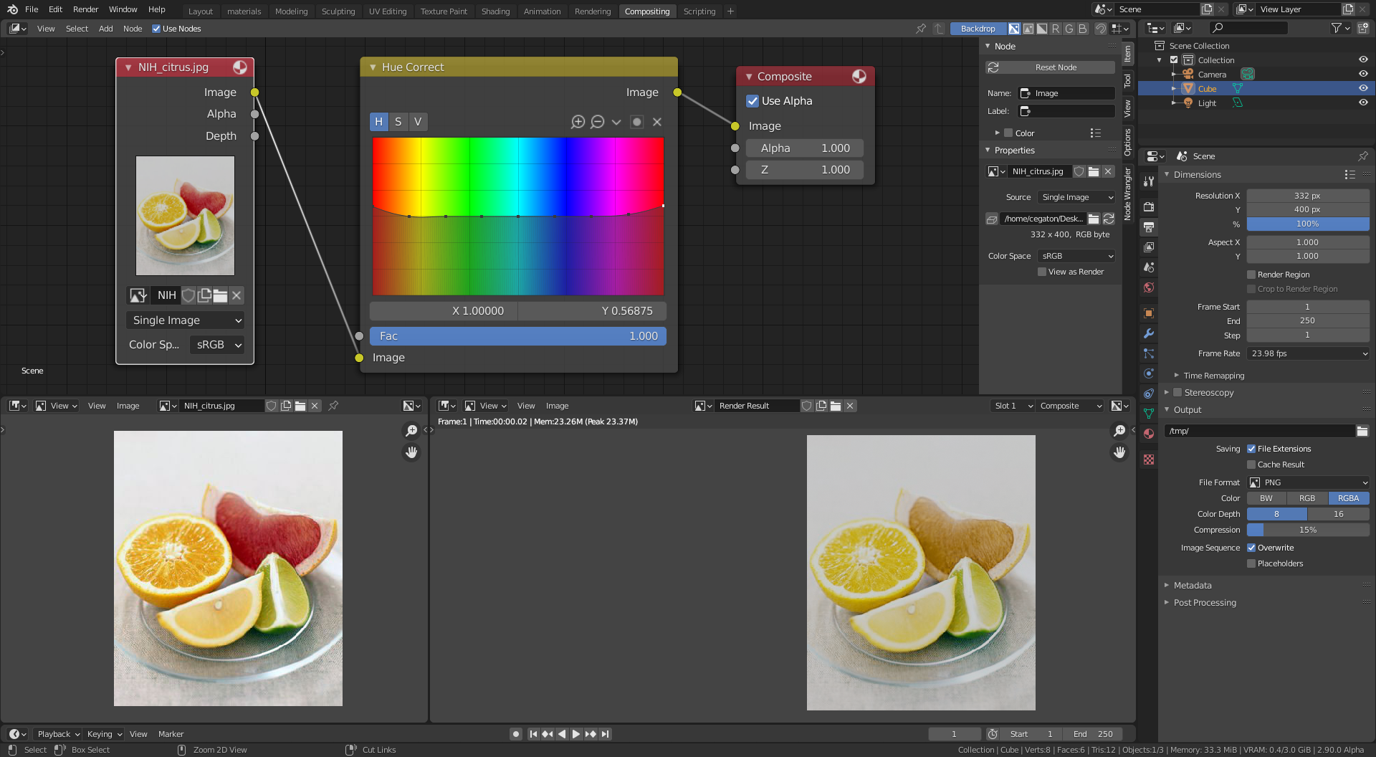Open Tool properties tab icon
Screen dimensions: 1376x757
pos(1149,181)
